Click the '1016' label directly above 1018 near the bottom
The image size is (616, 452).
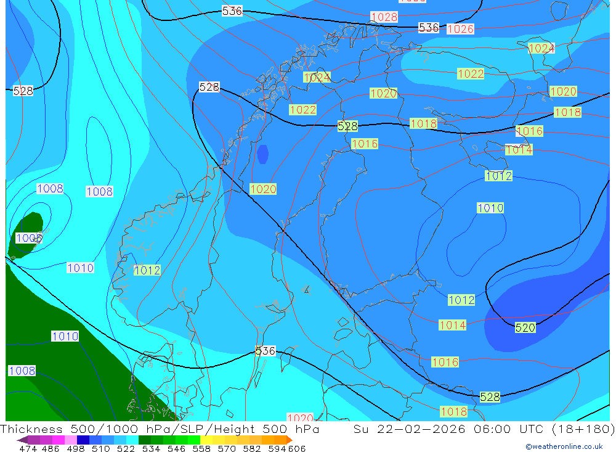445,362
